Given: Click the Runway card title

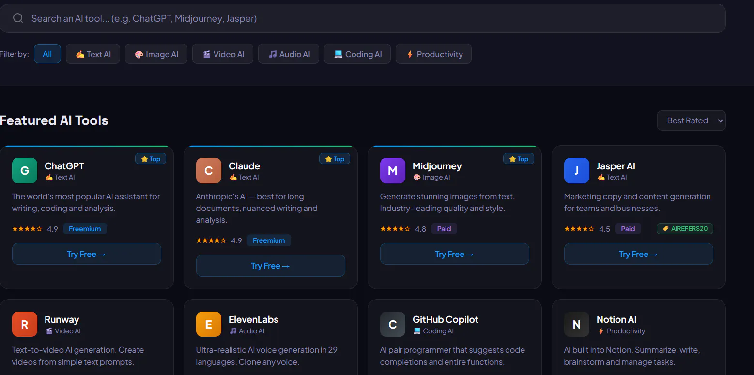Looking at the screenshot, I should (62, 319).
